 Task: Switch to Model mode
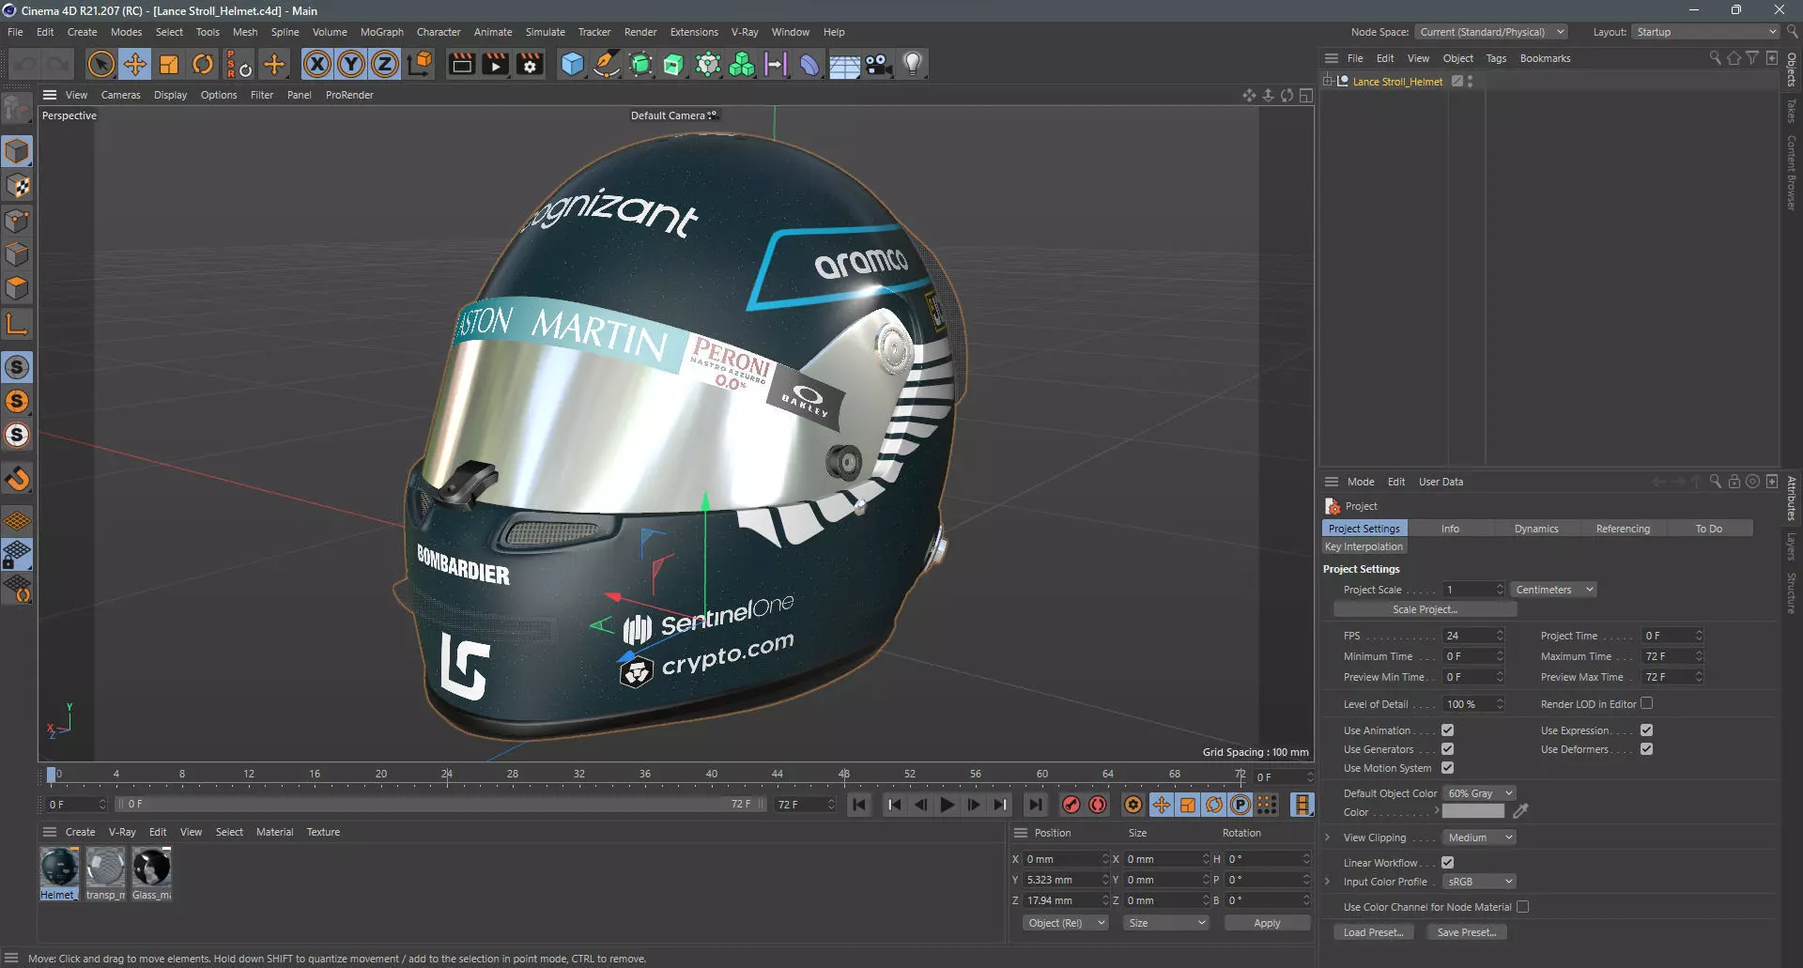point(17,151)
